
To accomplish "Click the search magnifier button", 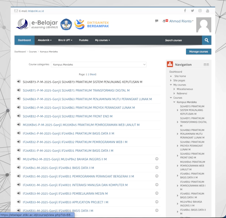I will [x=206, y=40].
